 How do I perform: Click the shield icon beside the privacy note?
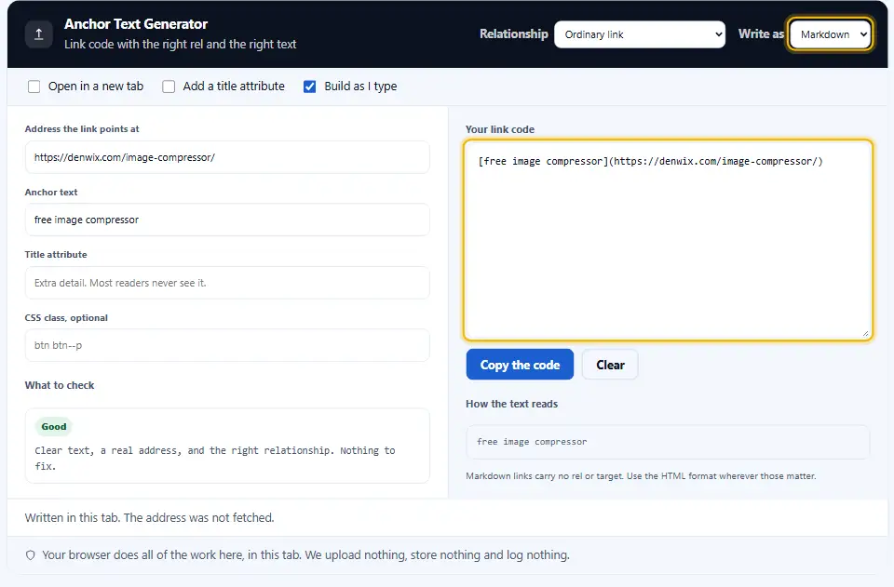point(31,555)
